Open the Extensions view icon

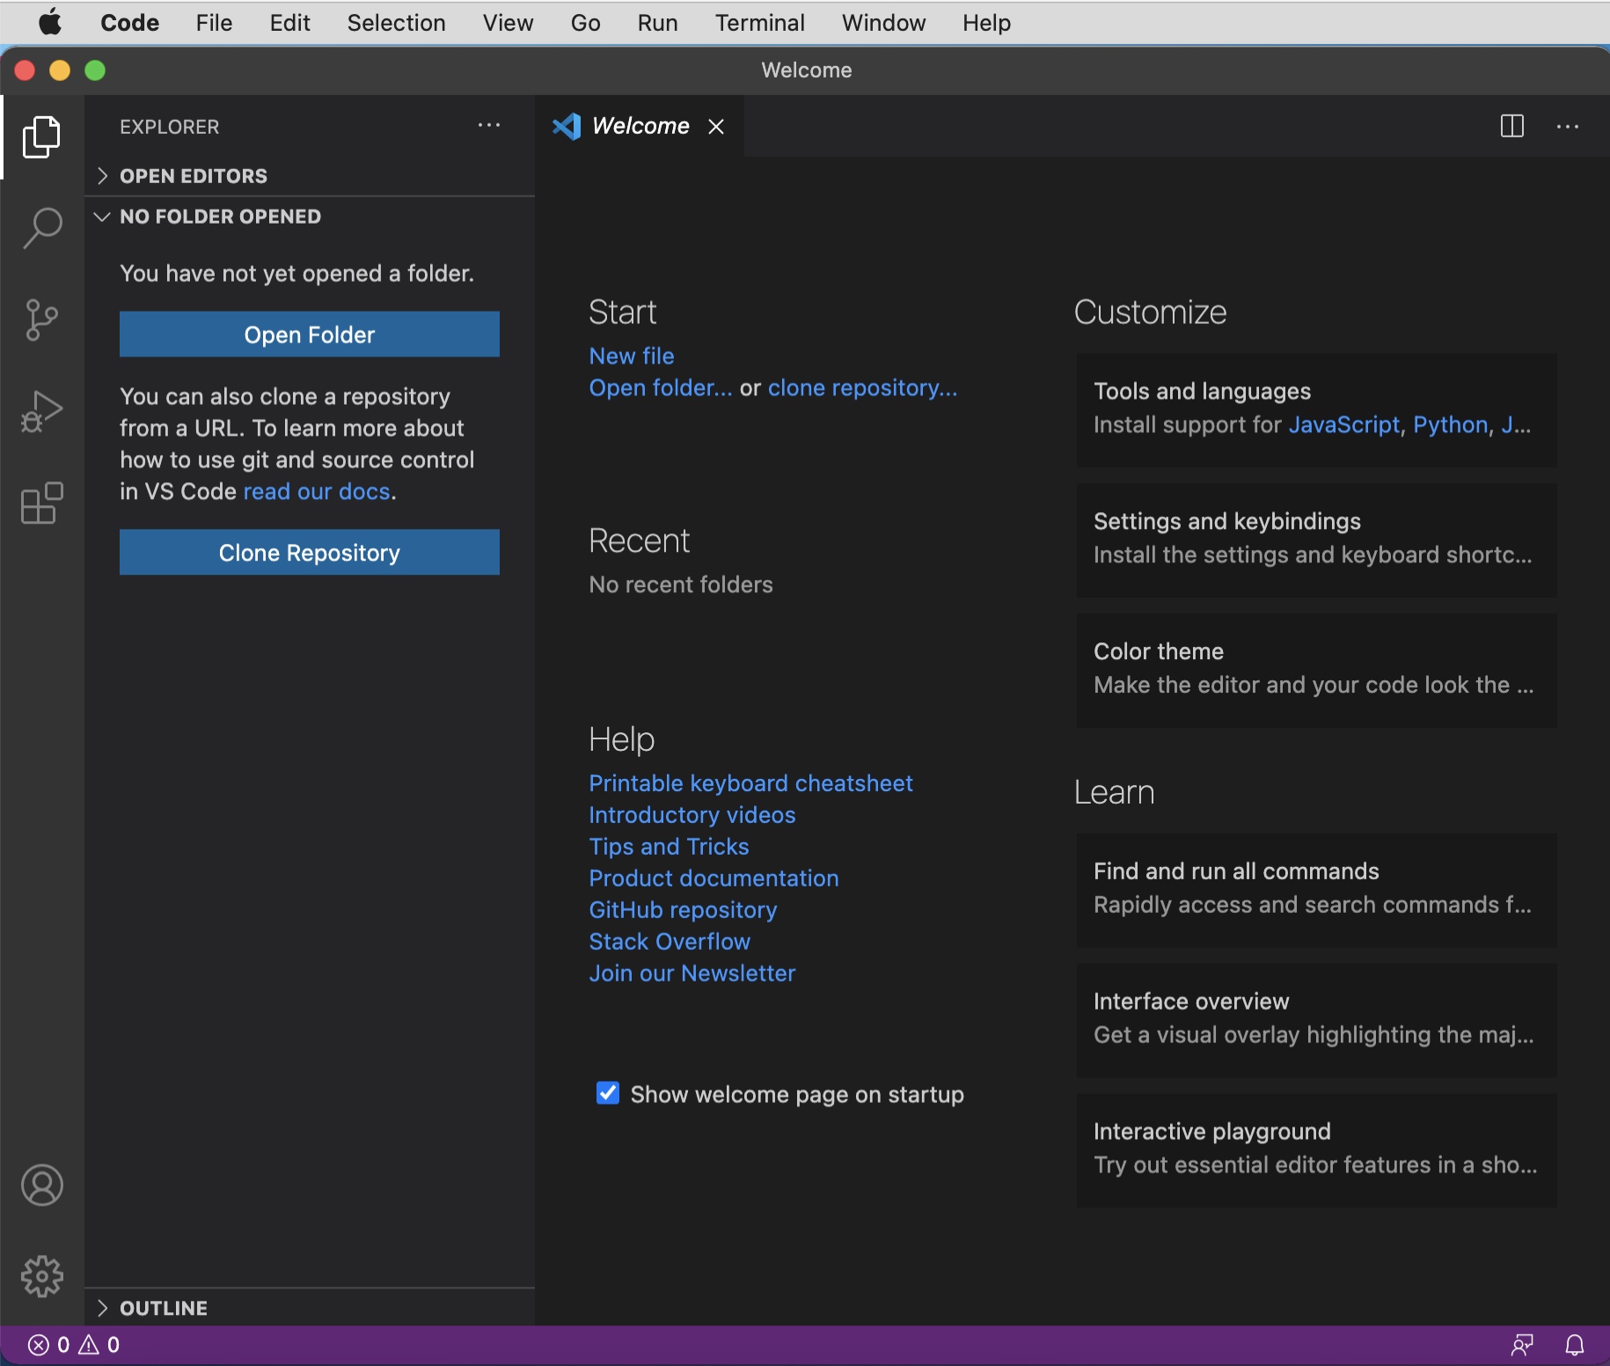click(41, 503)
